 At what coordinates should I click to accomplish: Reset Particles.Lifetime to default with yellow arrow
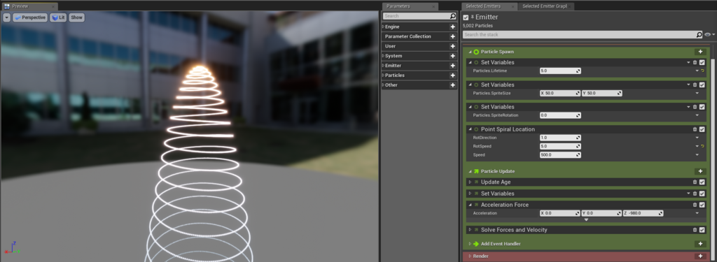point(702,71)
